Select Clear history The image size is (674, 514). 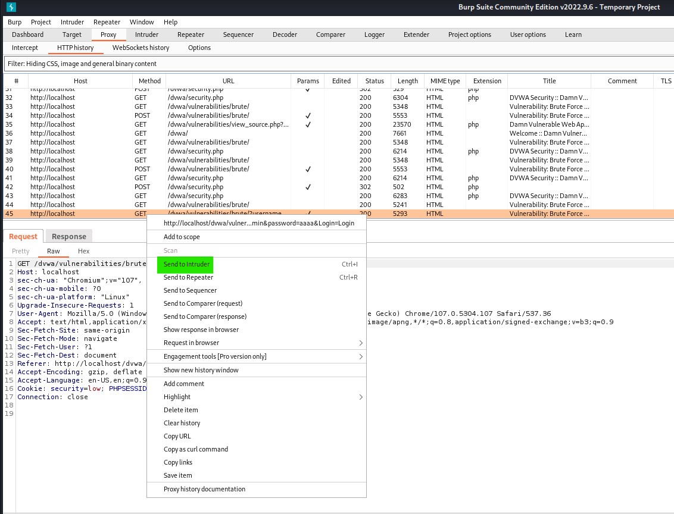click(257, 423)
